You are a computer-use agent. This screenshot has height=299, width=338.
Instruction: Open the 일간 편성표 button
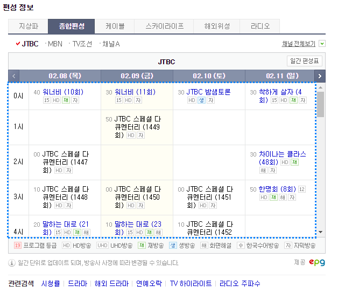coord(305,61)
